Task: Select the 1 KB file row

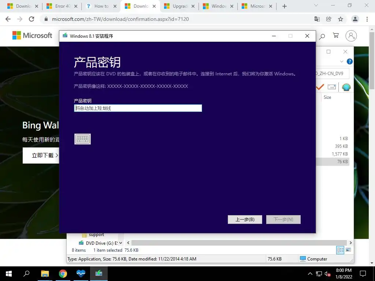Action: coord(333,139)
